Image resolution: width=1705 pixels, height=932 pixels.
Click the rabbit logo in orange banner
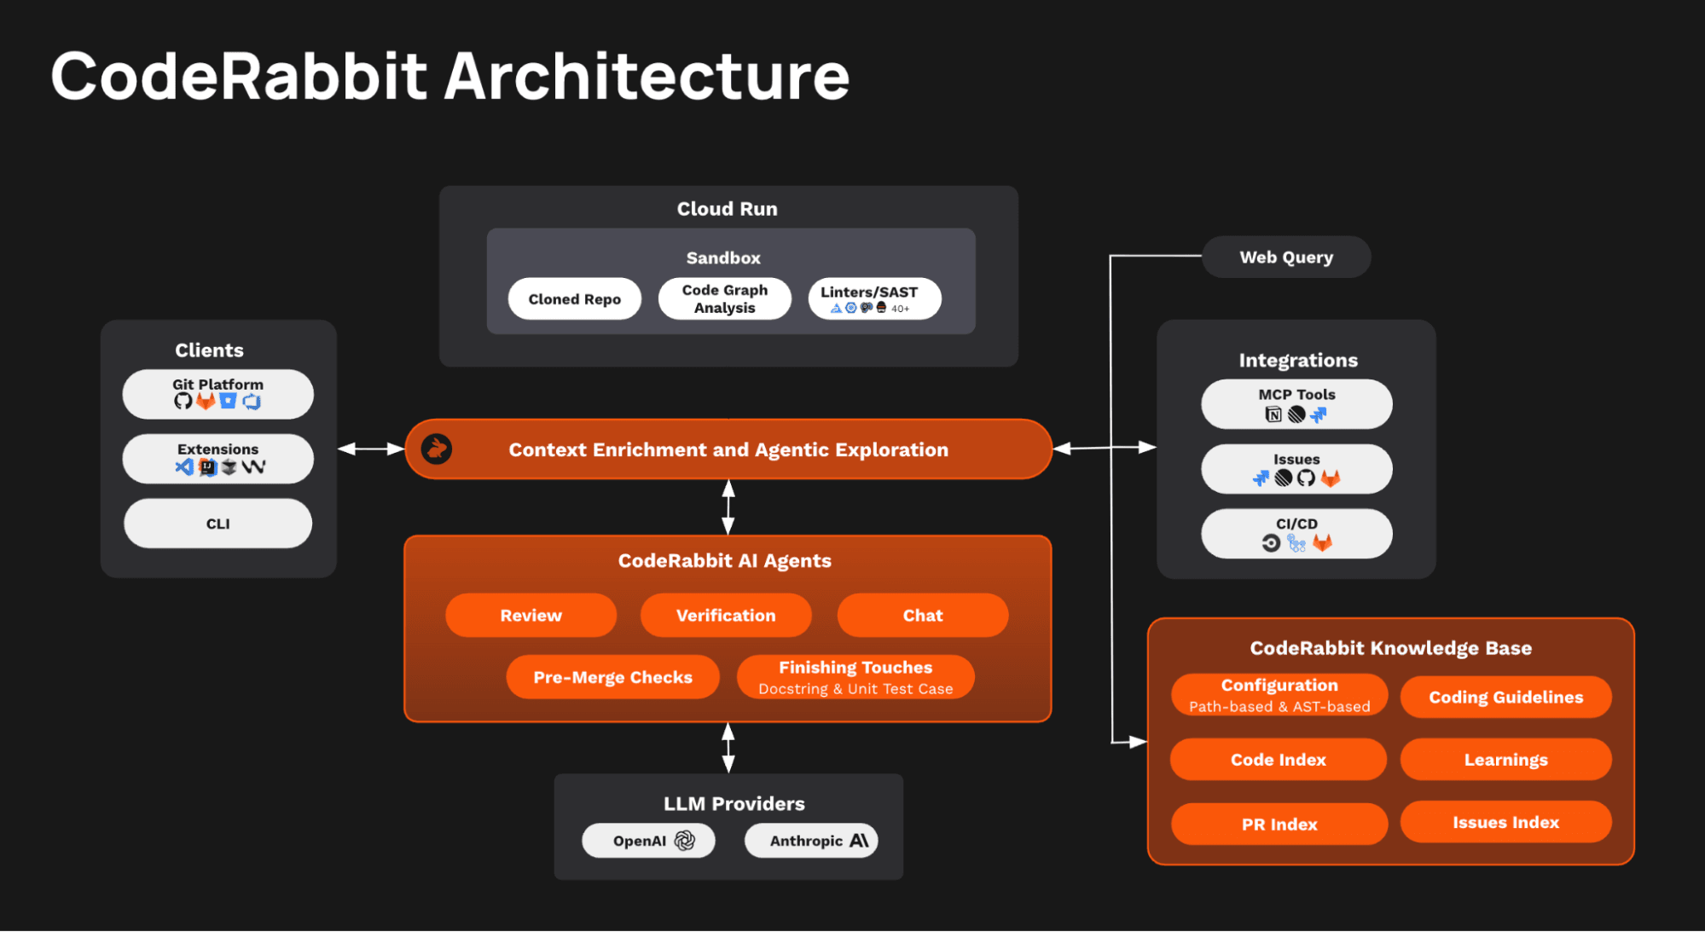[x=437, y=449]
